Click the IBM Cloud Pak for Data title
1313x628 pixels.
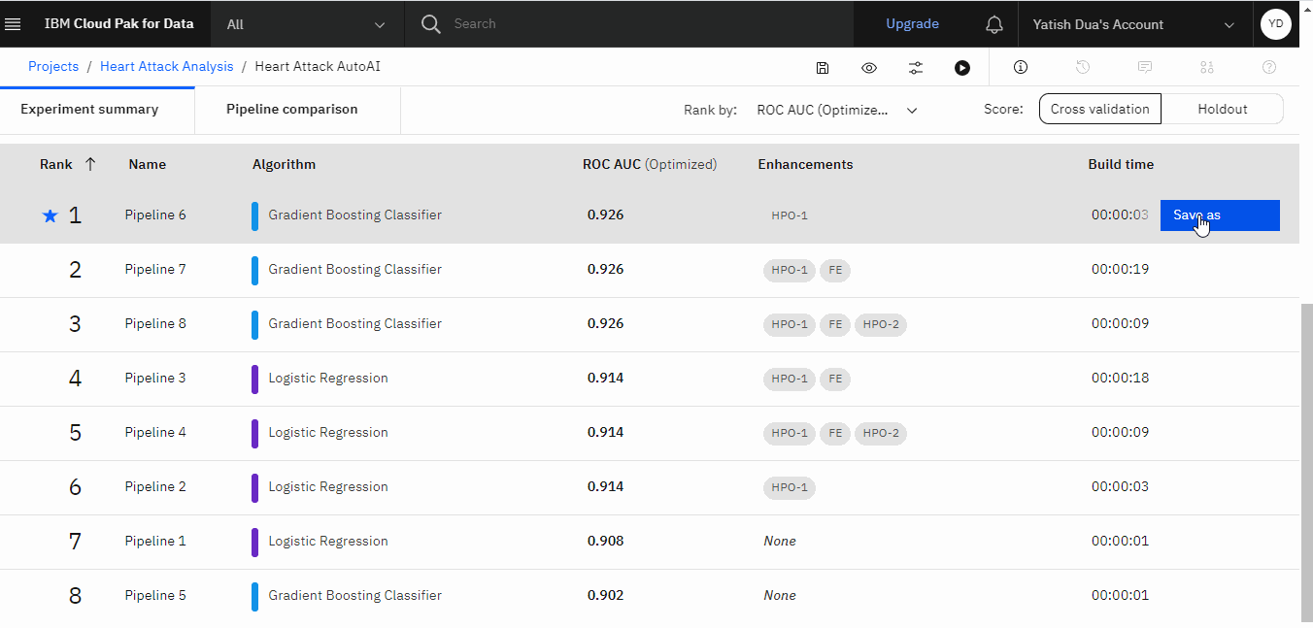click(118, 24)
